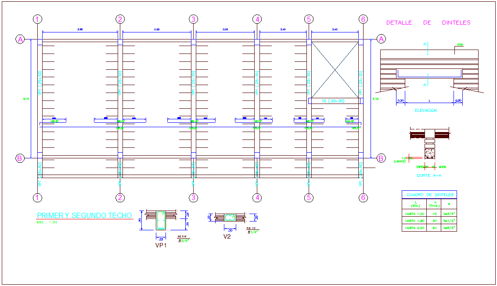The image size is (497, 286).
Task: Click the top grid bubble numbered 1
Action: [x=38, y=19]
